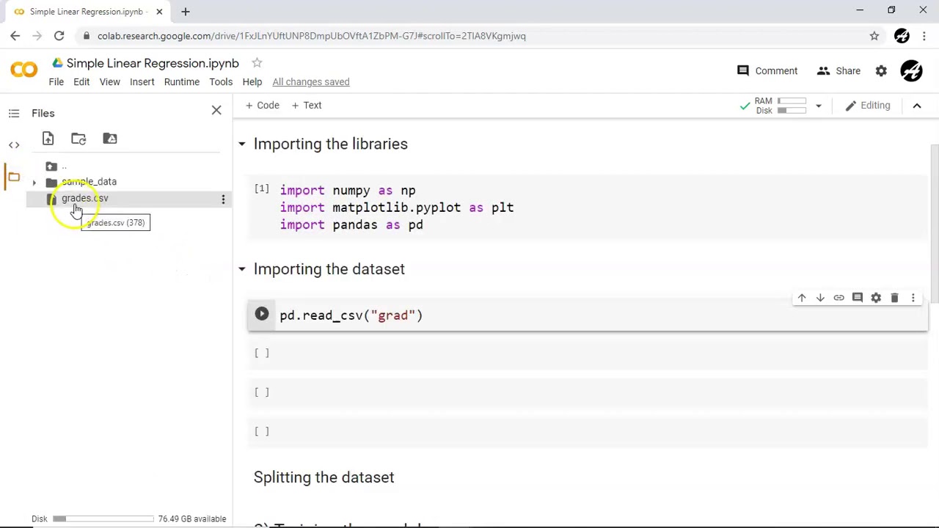Open the Edit menu
The width and height of the screenshot is (939, 528).
[81, 81]
